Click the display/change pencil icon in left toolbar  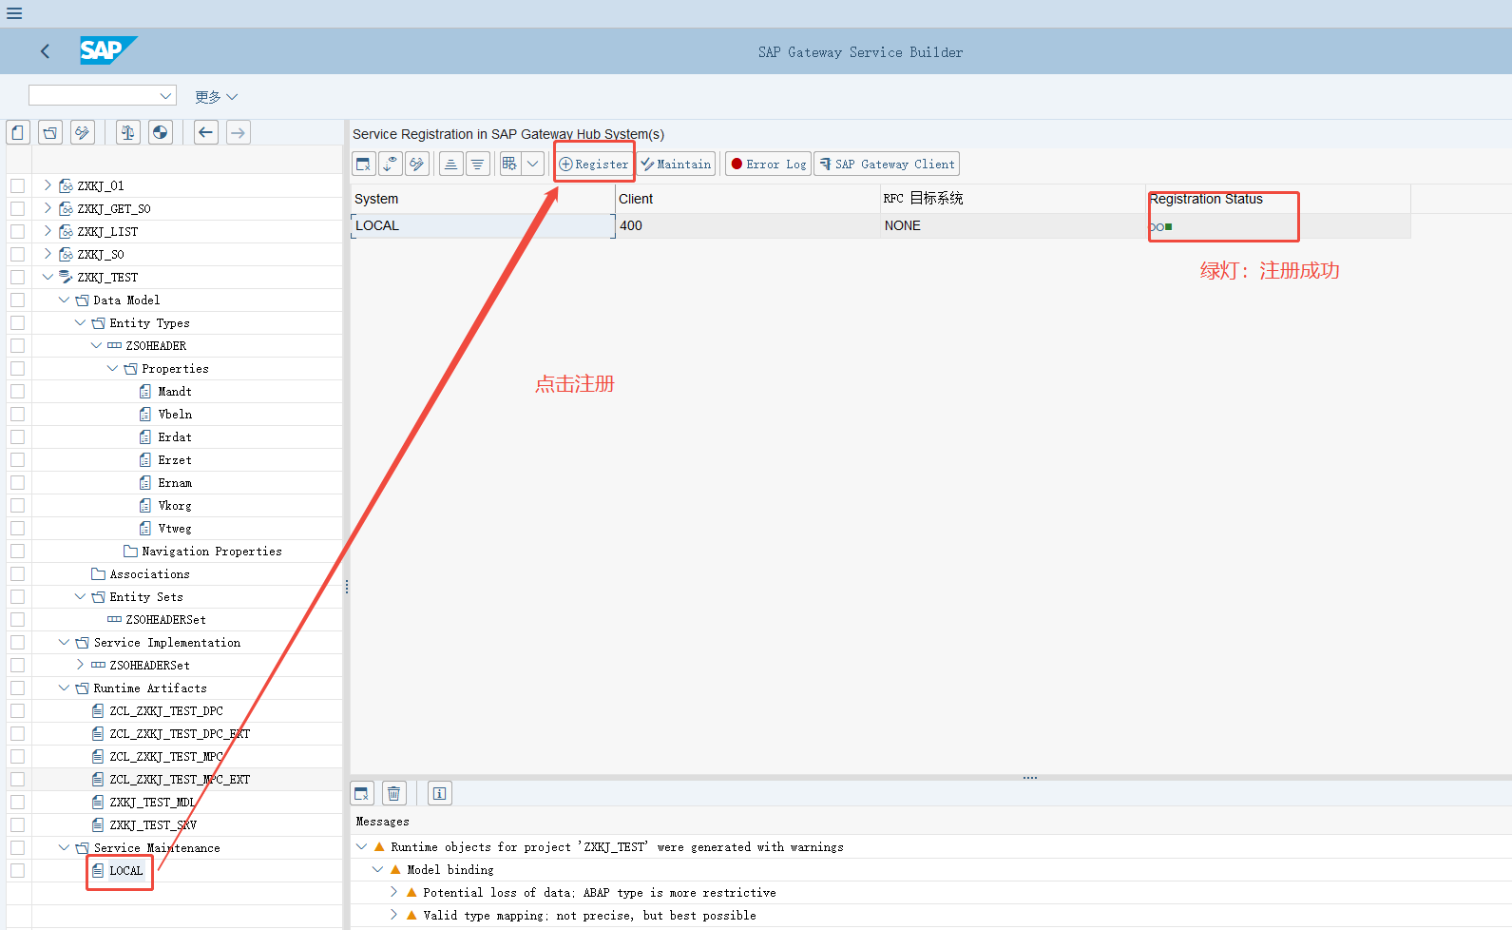[83, 132]
